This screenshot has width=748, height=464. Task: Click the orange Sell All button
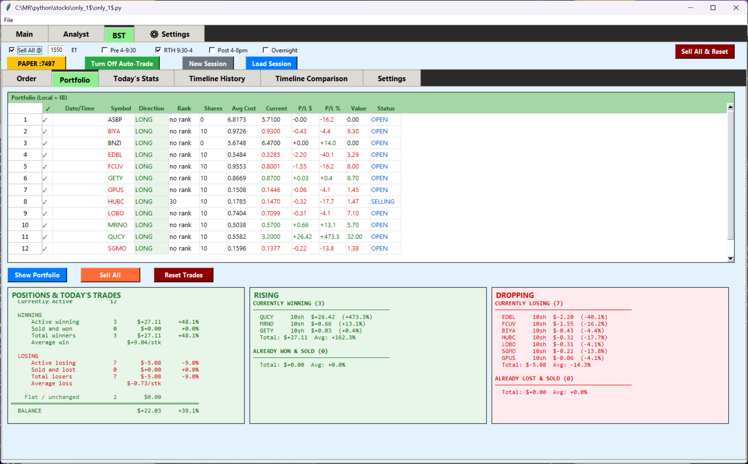110,275
